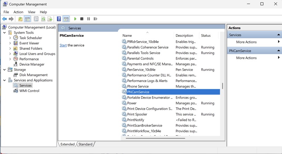
Task: Open the View menu
Action: coord(31,12)
